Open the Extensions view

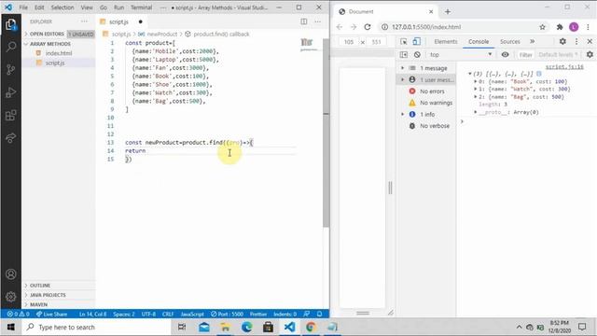tap(10, 115)
